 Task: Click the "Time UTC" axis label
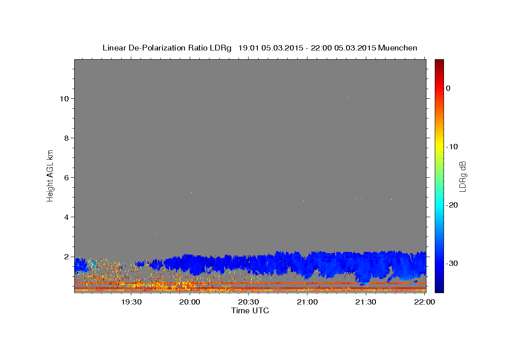(250, 311)
